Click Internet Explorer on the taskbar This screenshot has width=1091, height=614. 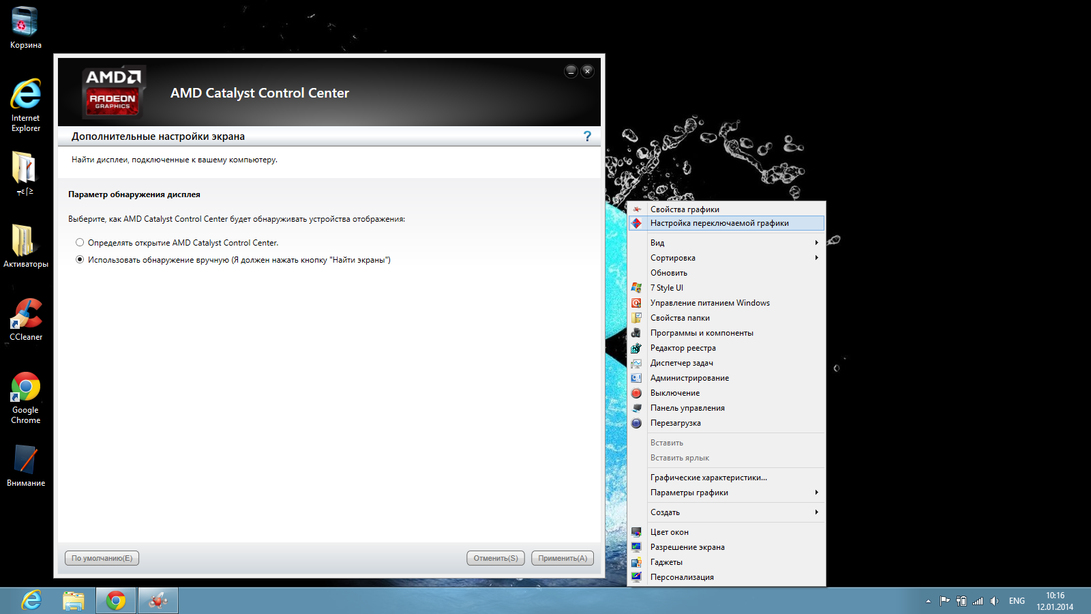31,600
